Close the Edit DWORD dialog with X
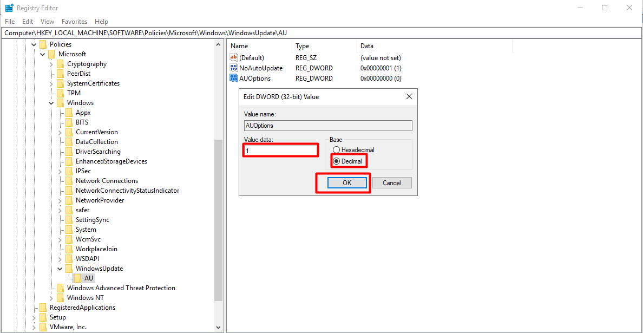 (409, 97)
